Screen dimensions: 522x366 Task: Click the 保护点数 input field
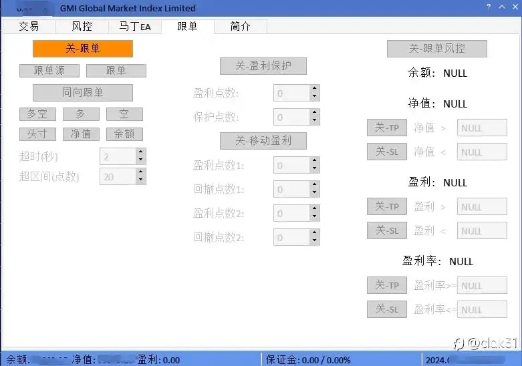(x=291, y=117)
